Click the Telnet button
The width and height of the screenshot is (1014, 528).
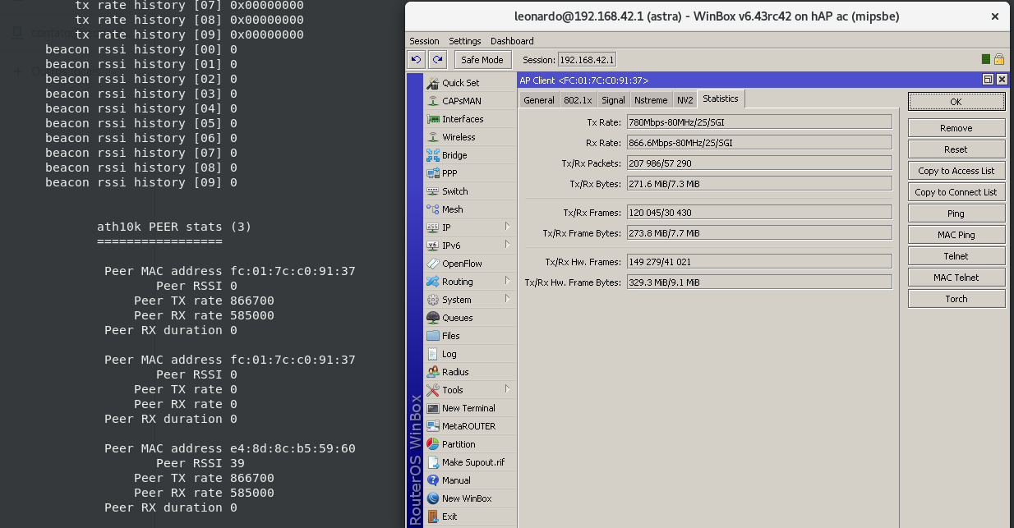coord(956,256)
